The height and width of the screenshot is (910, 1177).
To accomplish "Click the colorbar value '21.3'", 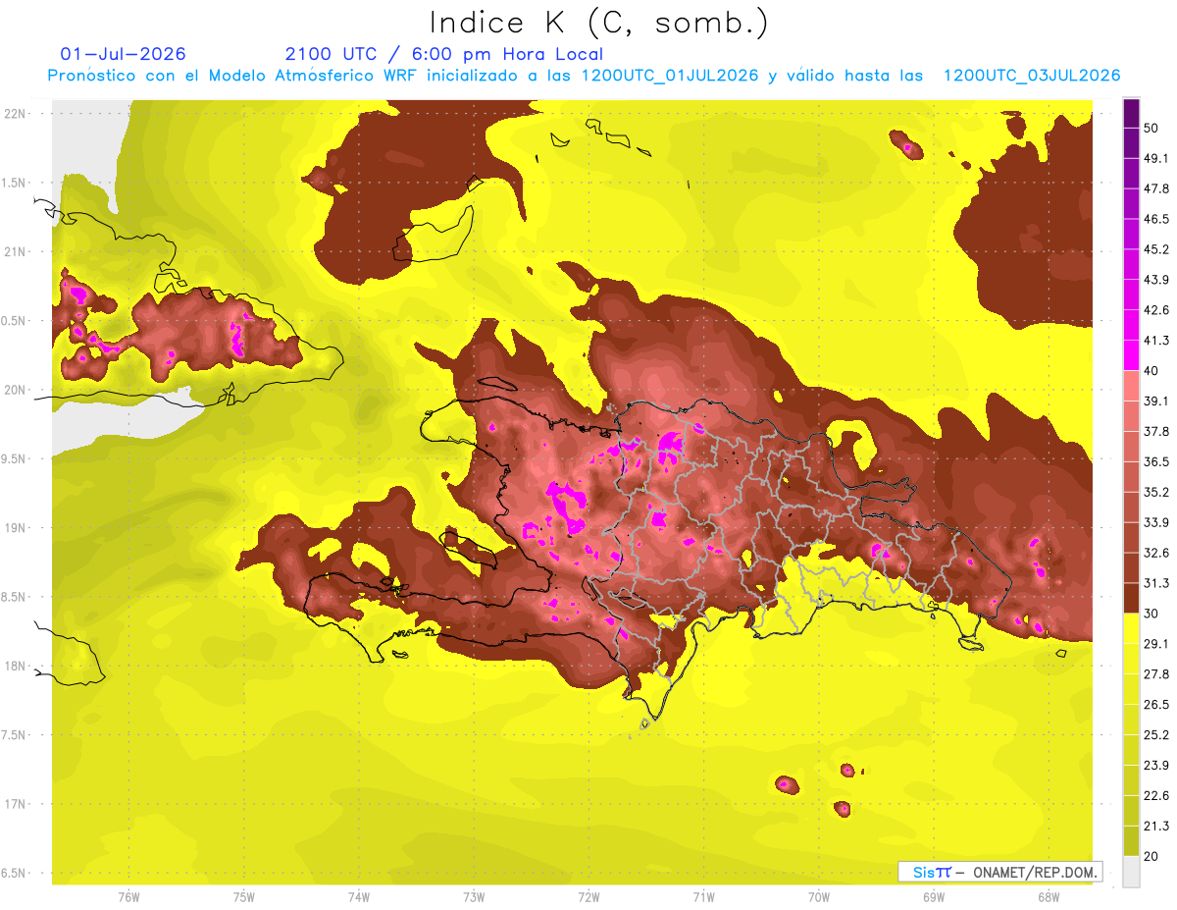I will click(x=1156, y=827).
